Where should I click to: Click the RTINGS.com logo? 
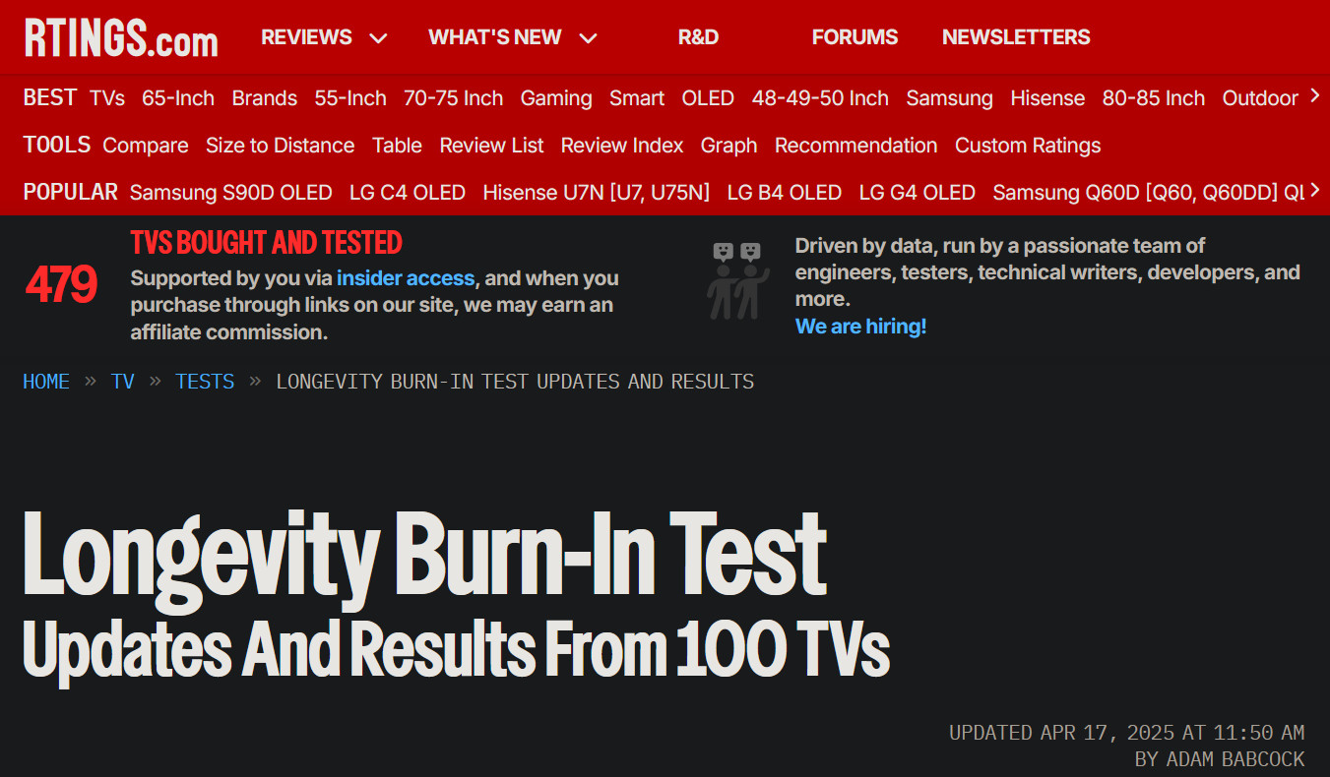pyautogui.click(x=118, y=37)
